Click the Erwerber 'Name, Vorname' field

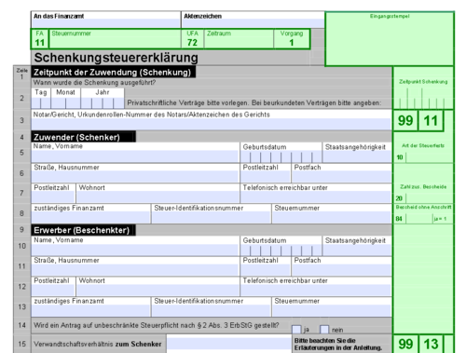pos(135,250)
